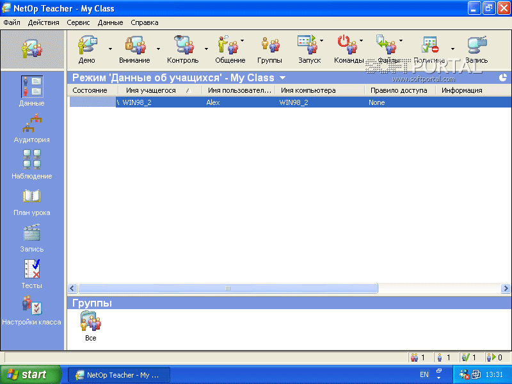Click the Политика policy icon
512x384 pixels.
pyautogui.click(x=429, y=44)
